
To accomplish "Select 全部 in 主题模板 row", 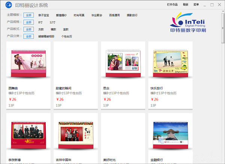I will point(28,15).
